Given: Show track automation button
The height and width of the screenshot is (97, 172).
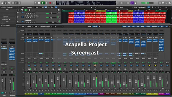Looking at the screenshot, I should coord(49,7).
